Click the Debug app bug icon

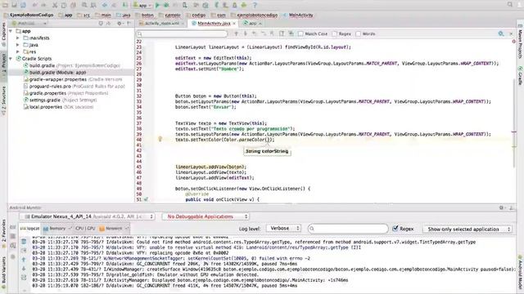[166, 5]
